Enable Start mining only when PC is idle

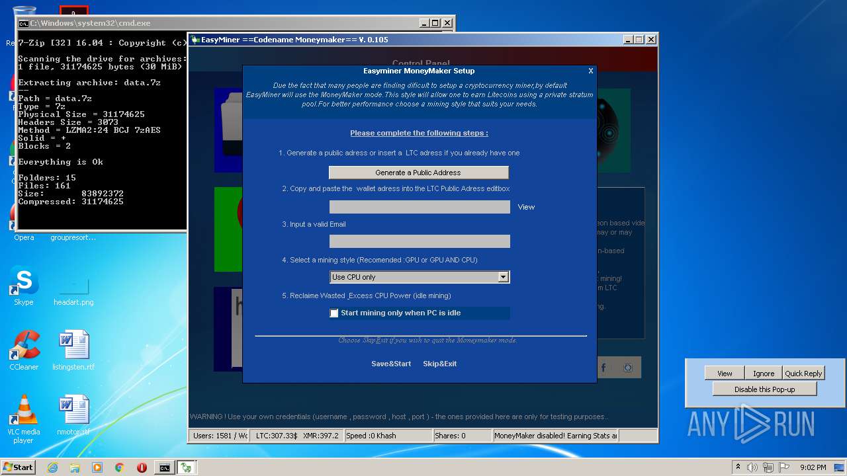coord(334,313)
